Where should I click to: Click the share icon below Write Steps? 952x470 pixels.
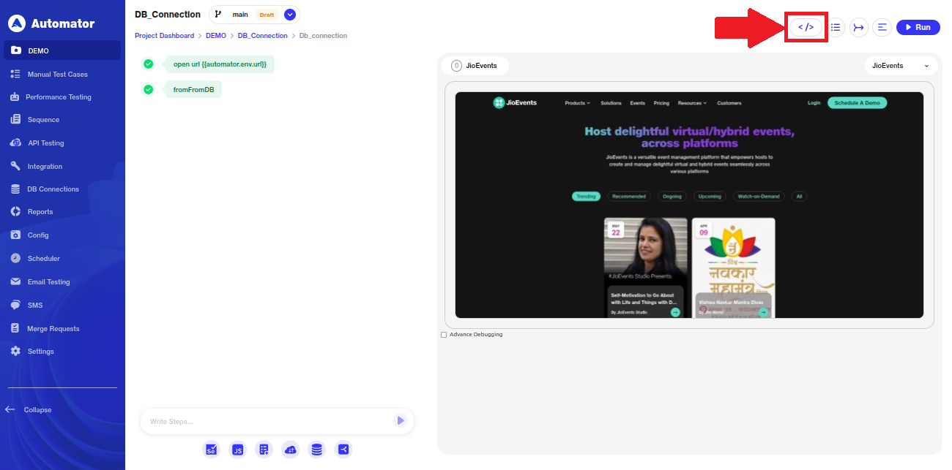point(343,450)
